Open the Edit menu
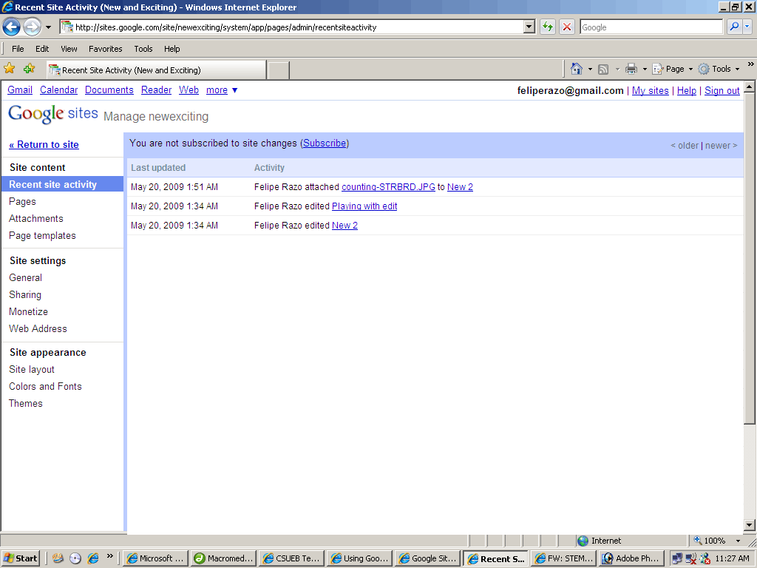The height and width of the screenshot is (568, 757). [x=42, y=49]
